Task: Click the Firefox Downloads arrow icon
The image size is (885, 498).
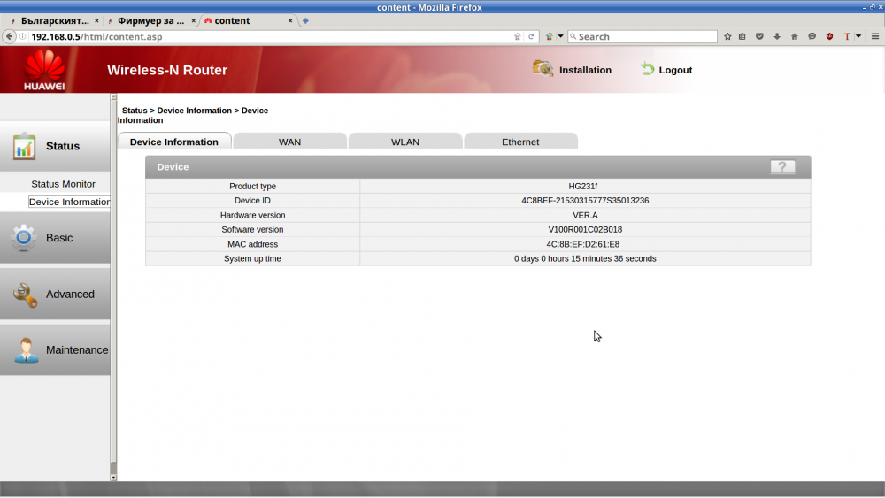Action: point(777,36)
